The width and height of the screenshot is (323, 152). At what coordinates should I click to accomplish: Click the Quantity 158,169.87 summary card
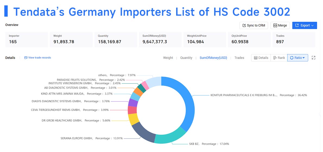point(116,39)
